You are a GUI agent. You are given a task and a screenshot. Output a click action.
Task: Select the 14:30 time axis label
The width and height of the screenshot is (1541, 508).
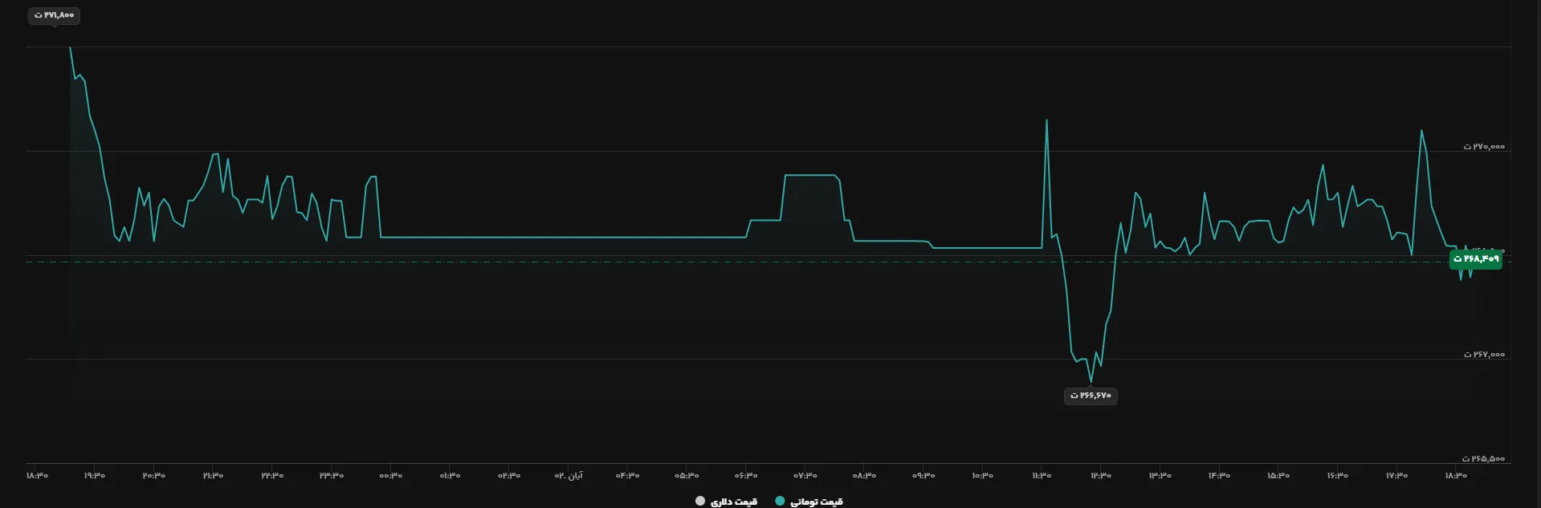tap(1219, 476)
